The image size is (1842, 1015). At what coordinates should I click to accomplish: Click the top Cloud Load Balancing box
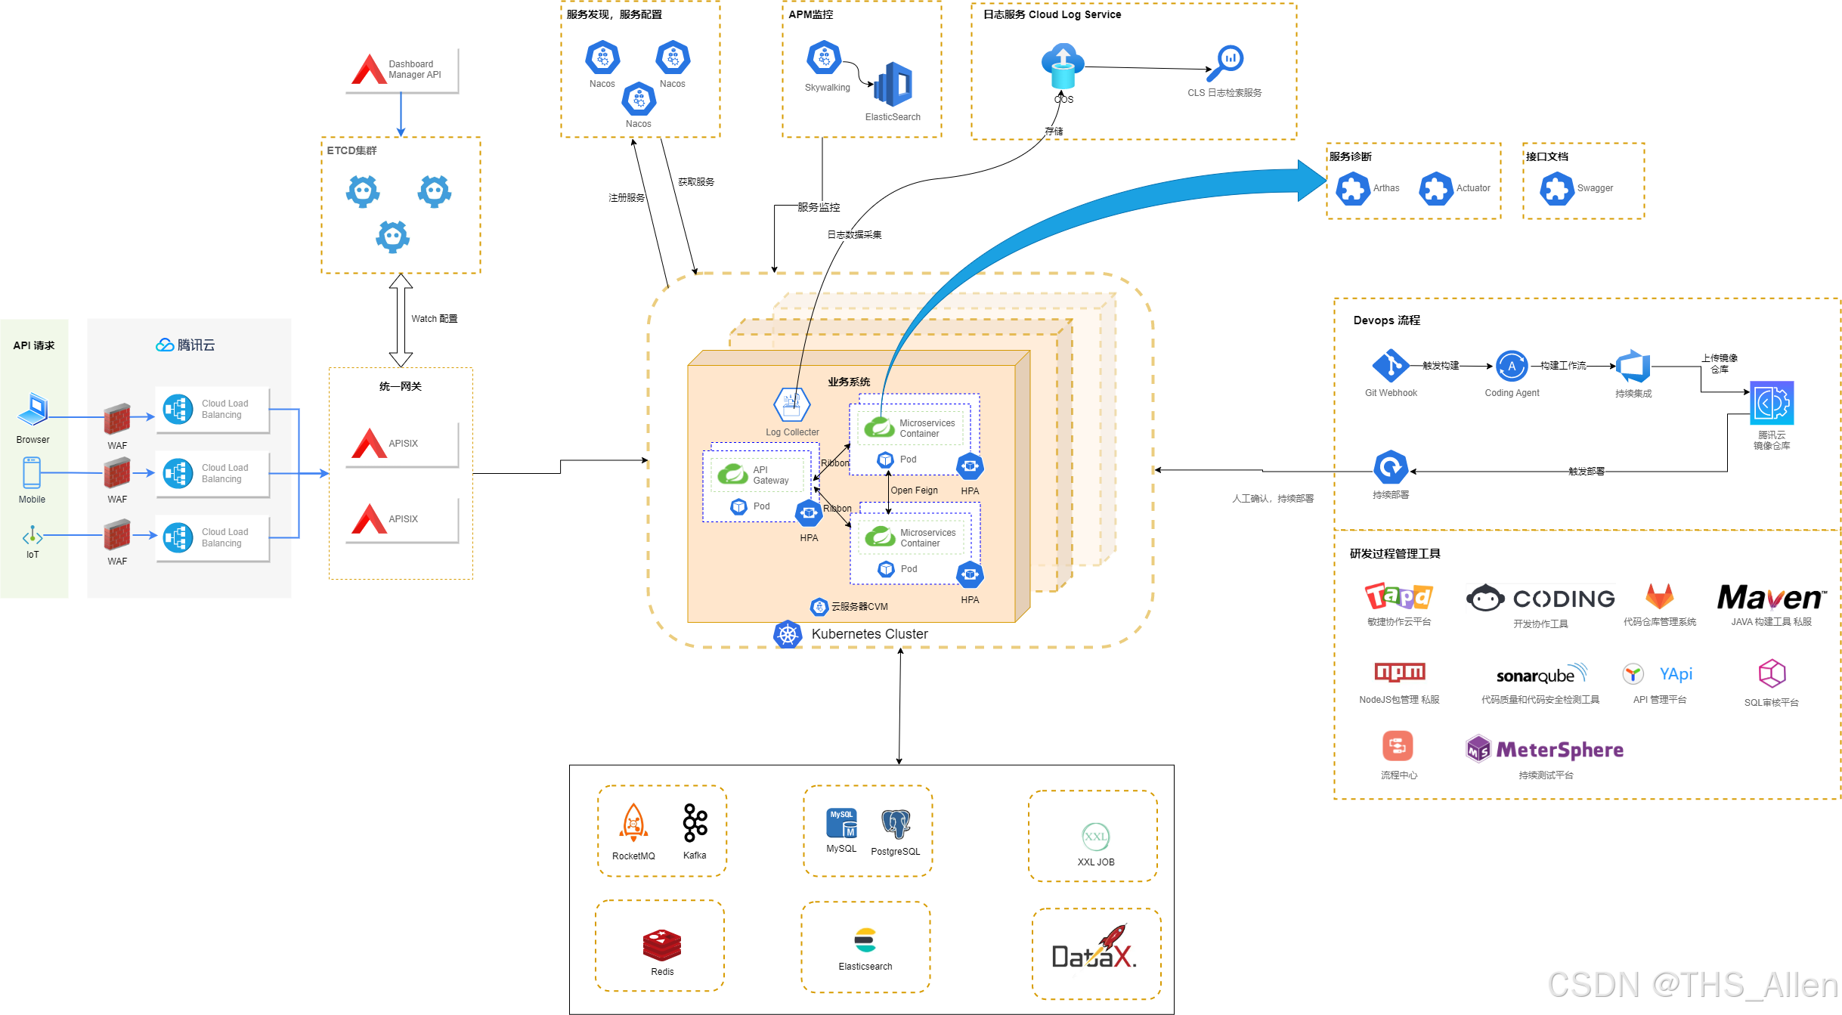click(213, 410)
